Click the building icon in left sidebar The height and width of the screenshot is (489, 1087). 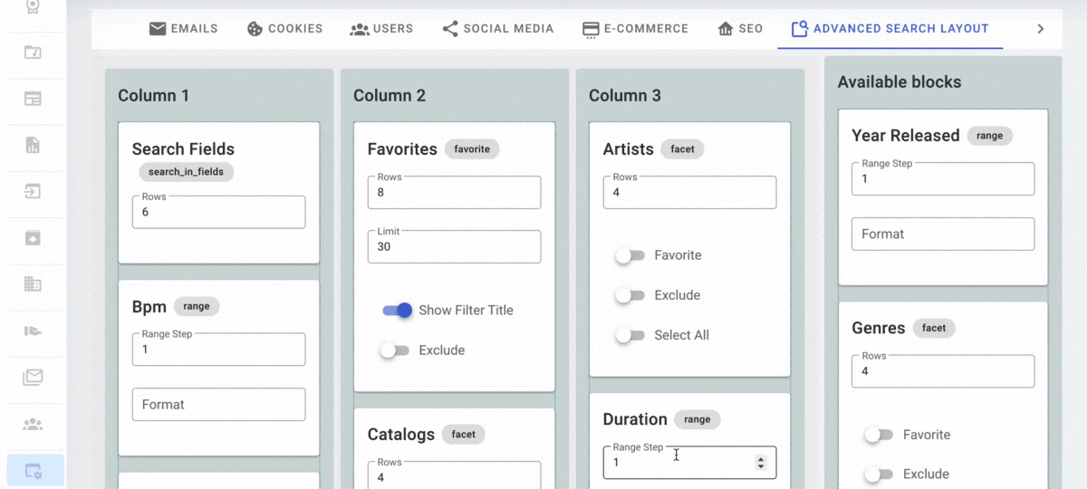pyautogui.click(x=33, y=284)
